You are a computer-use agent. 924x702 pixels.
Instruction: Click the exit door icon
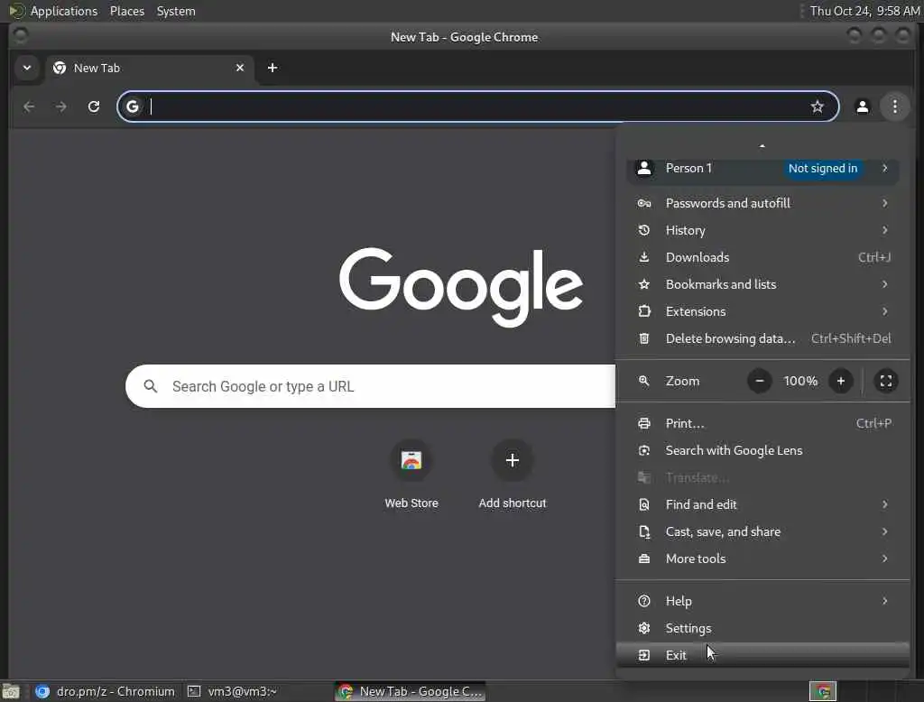tap(644, 655)
